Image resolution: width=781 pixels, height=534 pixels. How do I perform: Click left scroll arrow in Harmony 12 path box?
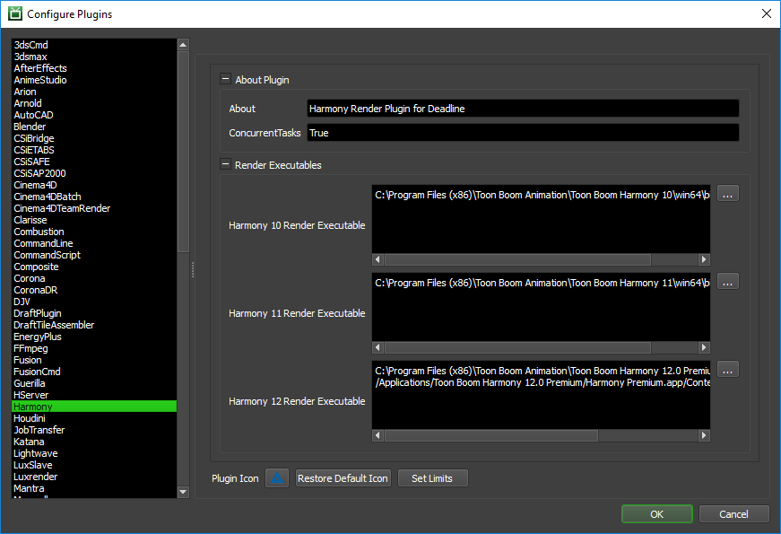[x=377, y=435]
